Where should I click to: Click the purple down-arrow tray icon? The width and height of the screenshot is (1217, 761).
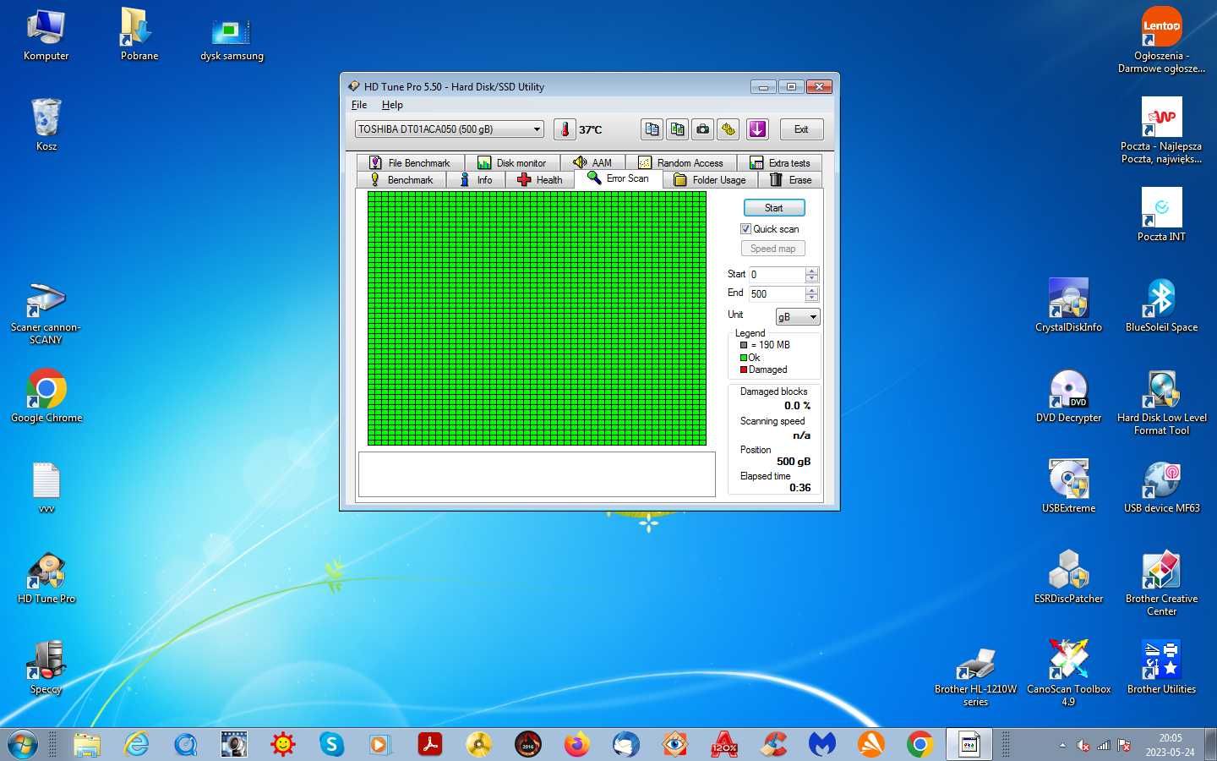click(x=757, y=129)
